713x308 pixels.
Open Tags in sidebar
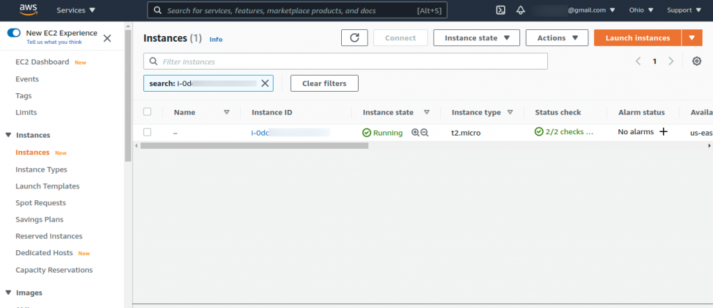coord(24,96)
